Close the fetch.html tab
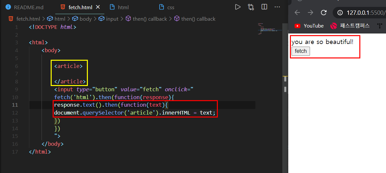The image size is (386, 173). pos(98,7)
